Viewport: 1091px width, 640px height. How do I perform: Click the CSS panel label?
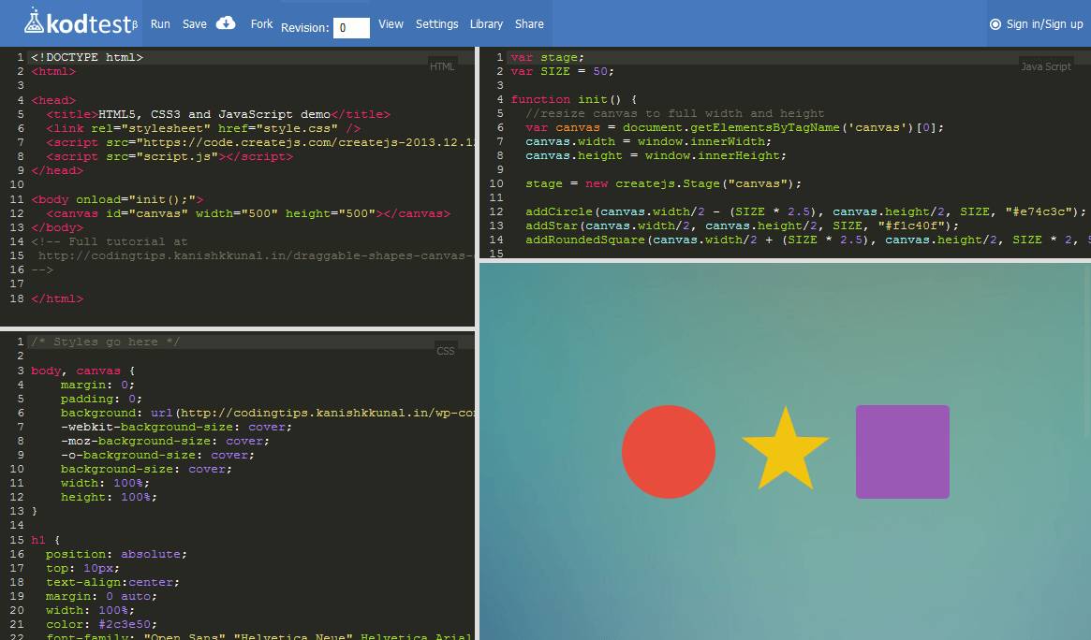coord(446,351)
